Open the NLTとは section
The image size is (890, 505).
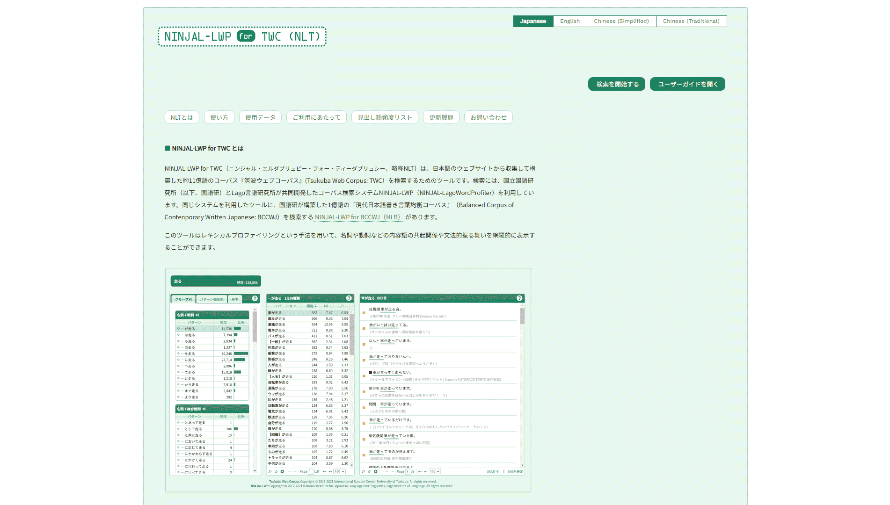pyautogui.click(x=182, y=117)
